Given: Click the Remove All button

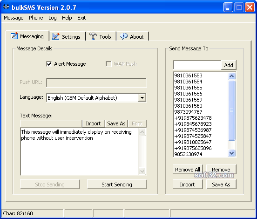Looking at the screenshot, I should (x=188, y=170).
